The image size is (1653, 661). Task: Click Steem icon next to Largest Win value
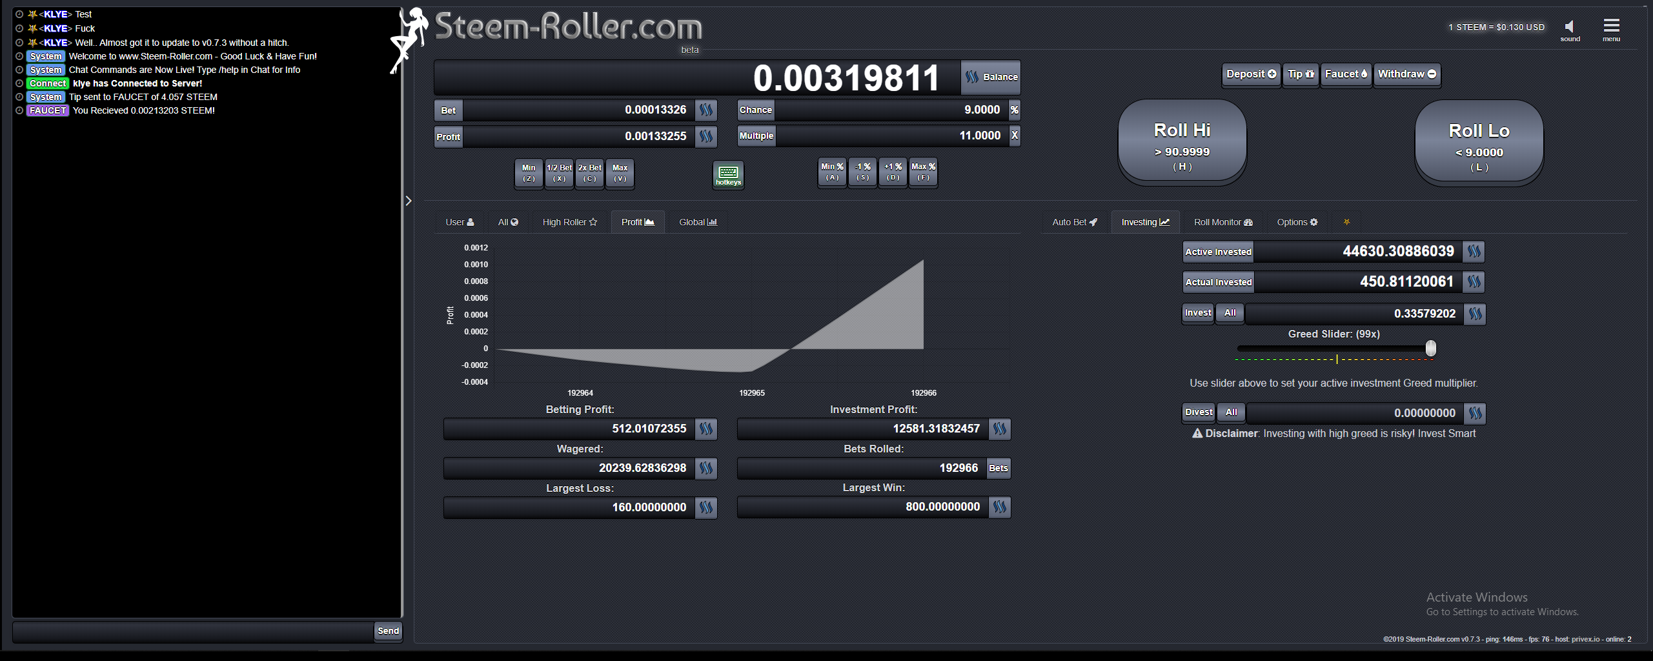click(1000, 507)
